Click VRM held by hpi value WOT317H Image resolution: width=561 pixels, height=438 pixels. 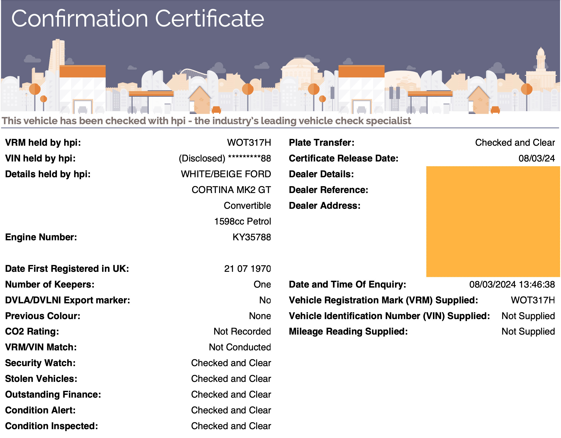249,142
